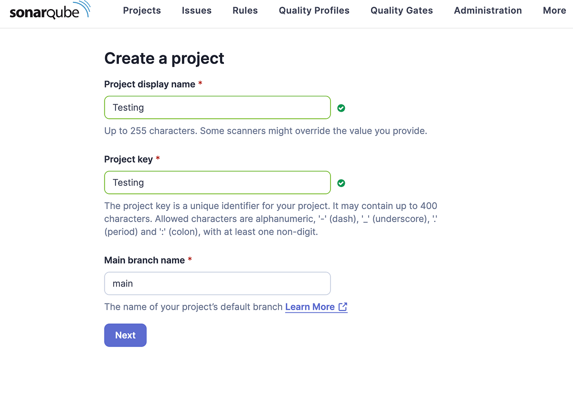Click the external link icon after Learn More
573x398 pixels.
[343, 307]
